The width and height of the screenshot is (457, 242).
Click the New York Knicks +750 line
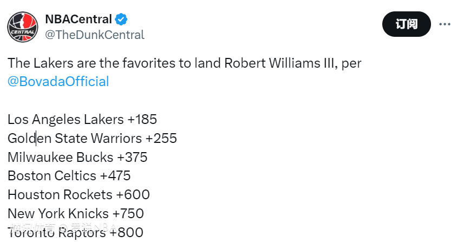(75, 214)
